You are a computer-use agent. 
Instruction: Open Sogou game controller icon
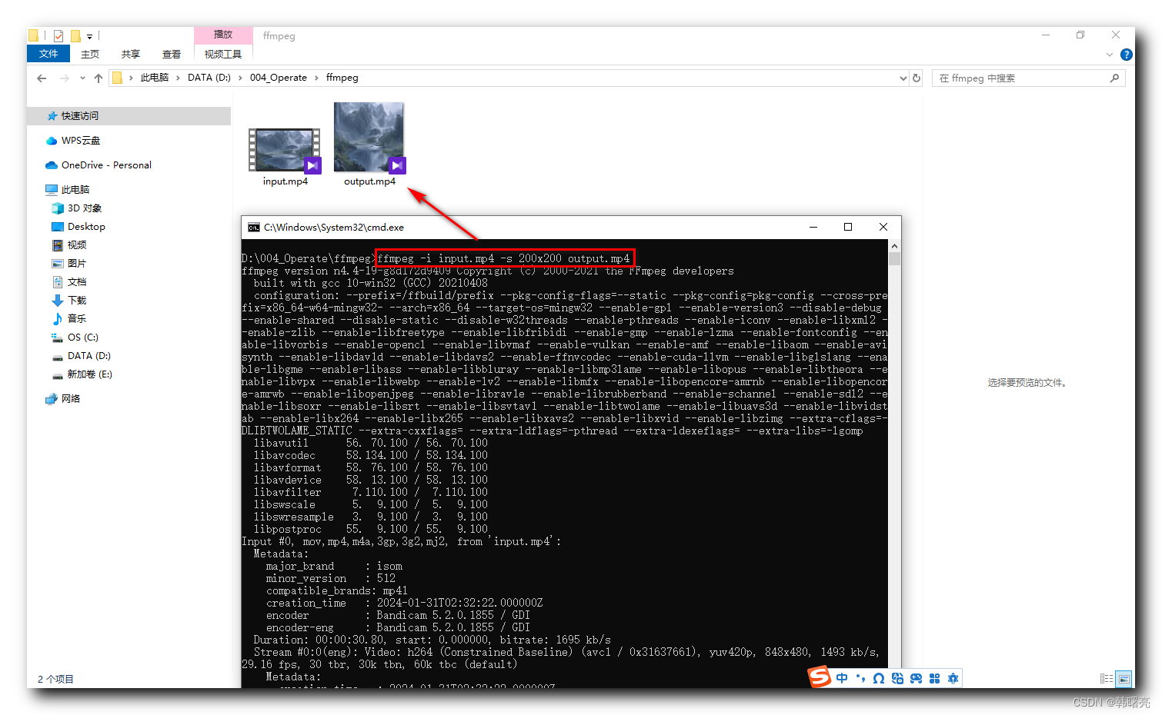pyautogui.click(x=916, y=678)
